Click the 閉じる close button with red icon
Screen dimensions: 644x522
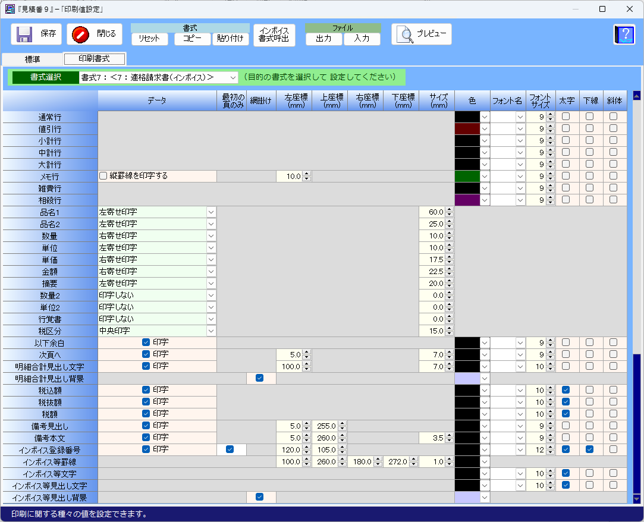click(x=95, y=34)
